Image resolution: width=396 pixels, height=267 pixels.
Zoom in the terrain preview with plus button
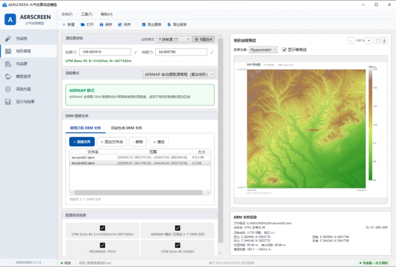point(369,40)
